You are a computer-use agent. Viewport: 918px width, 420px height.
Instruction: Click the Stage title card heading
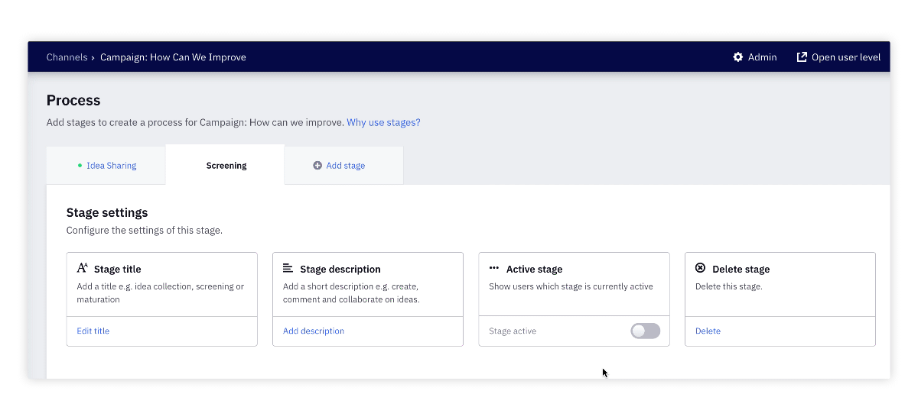point(118,269)
